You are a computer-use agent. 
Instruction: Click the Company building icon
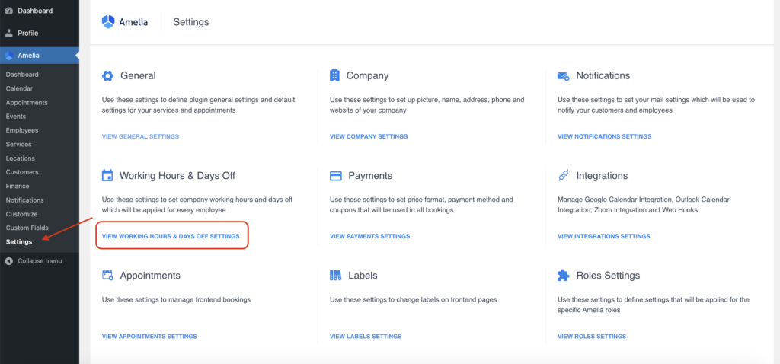[334, 75]
